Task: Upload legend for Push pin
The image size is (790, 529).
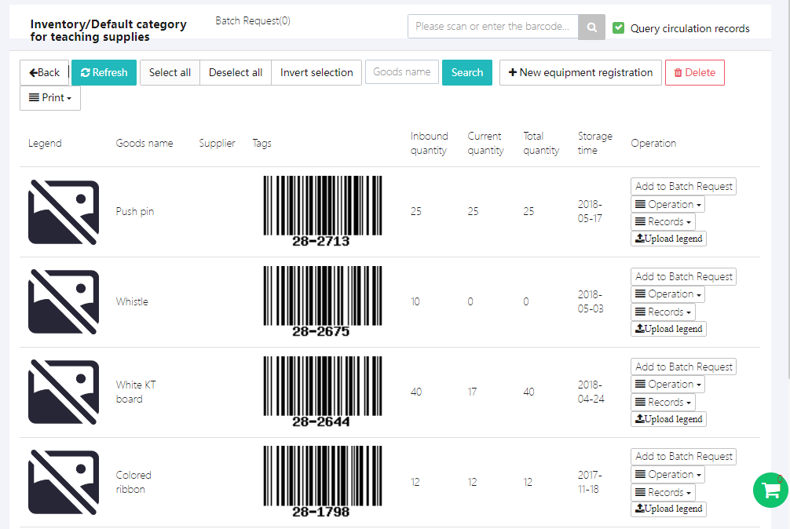Action: pos(668,239)
